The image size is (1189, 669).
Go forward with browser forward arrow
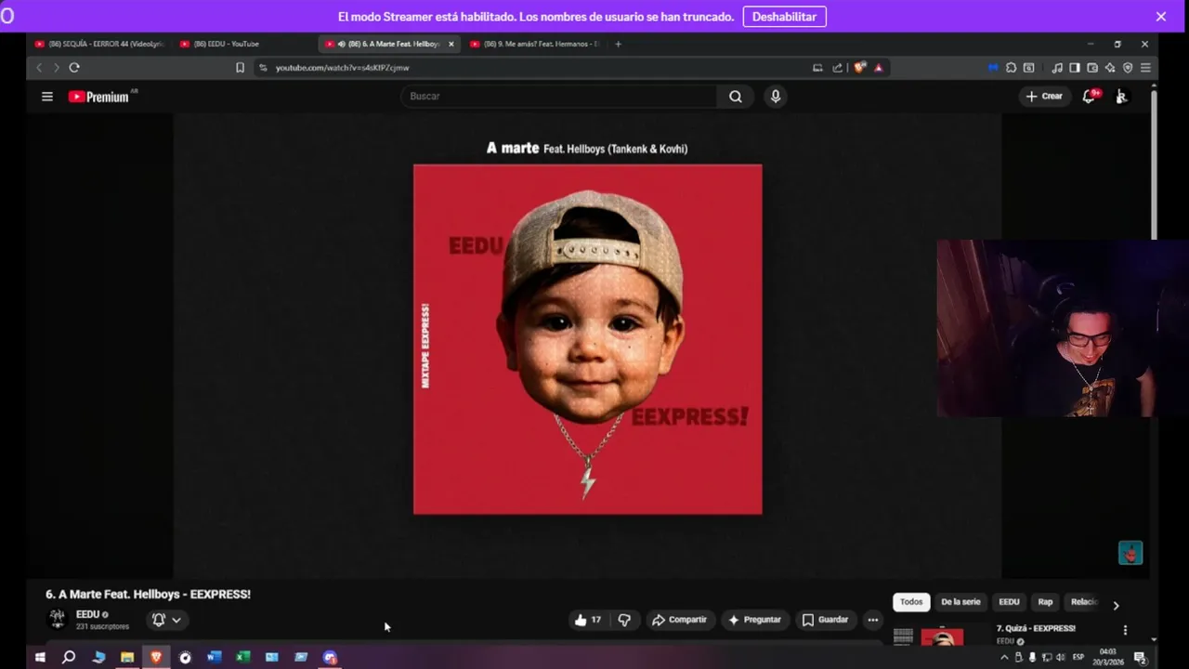point(56,68)
